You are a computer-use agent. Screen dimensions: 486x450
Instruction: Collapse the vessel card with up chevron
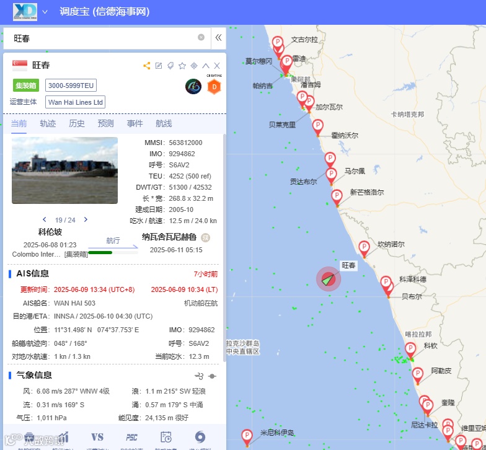pyautogui.click(x=206, y=66)
